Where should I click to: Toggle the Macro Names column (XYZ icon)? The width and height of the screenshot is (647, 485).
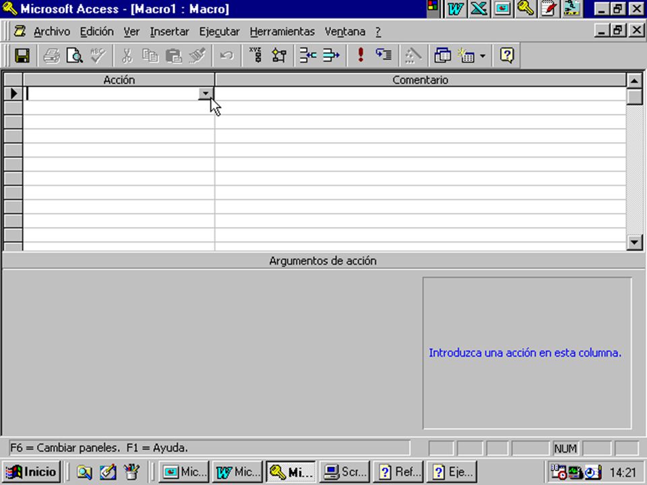click(256, 55)
